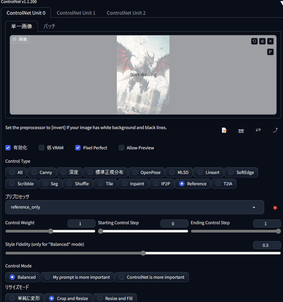Open the バッチ tab
This screenshot has width=283, height=302.
click(x=49, y=26)
